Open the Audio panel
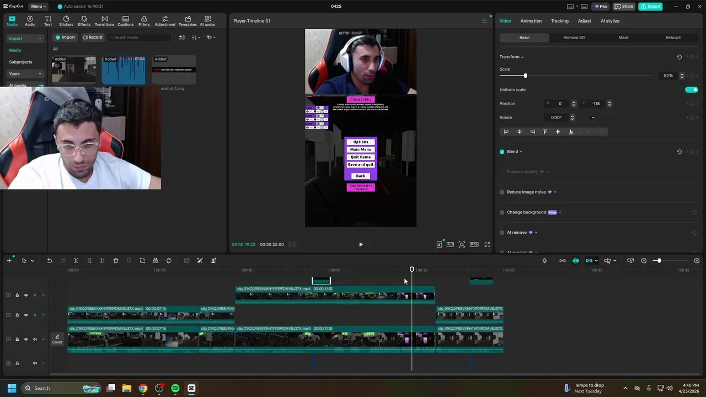The image size is (706, 397). pyautogui.click(x=30, y=21)
